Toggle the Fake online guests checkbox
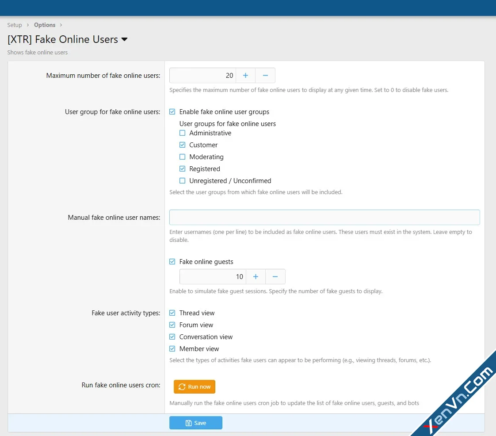This screenshot has width=496, height=436. click(172, 262)
